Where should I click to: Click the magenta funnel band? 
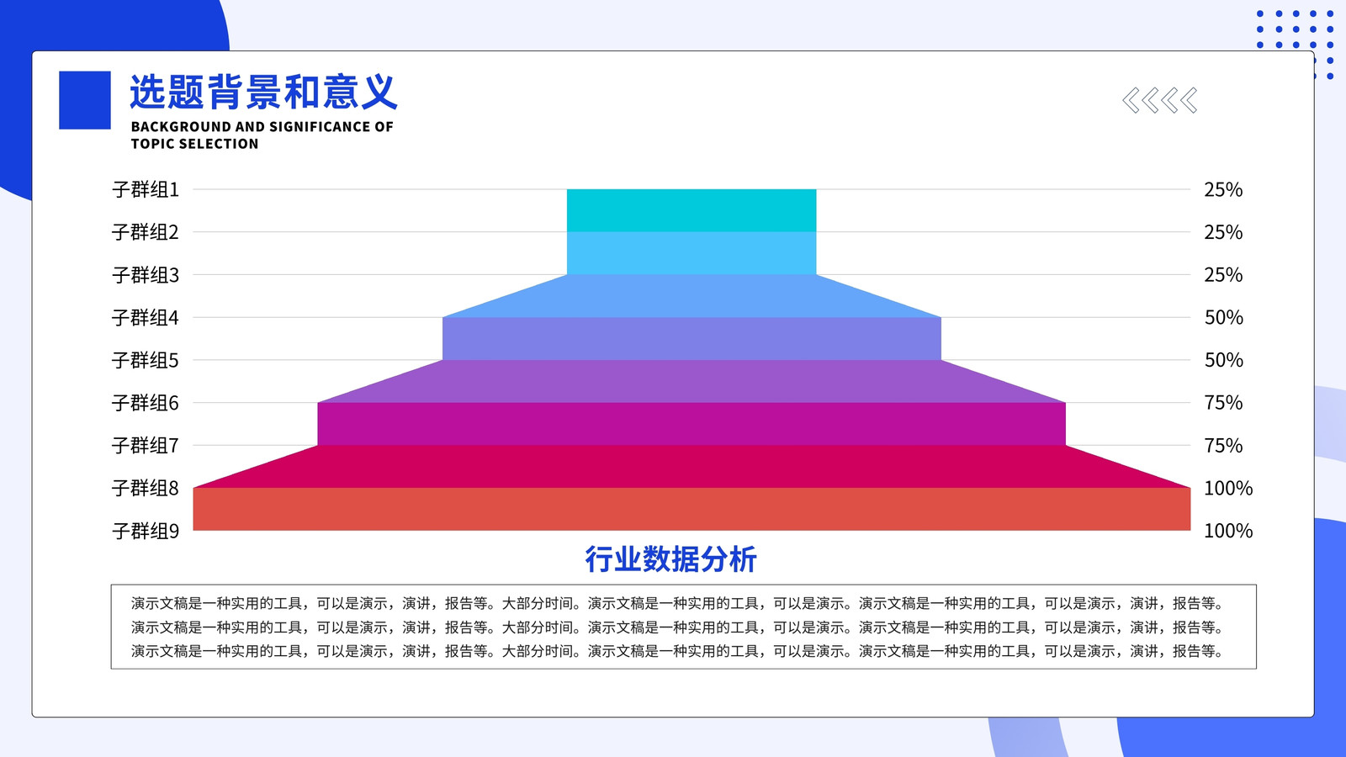click(x=692, y=424)
